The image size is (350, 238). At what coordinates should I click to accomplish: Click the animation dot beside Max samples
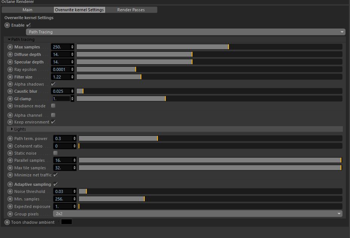pos(10,47)
